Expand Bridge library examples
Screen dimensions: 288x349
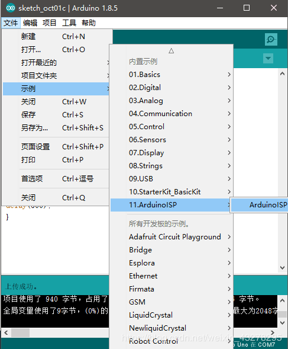coord(171,250)
